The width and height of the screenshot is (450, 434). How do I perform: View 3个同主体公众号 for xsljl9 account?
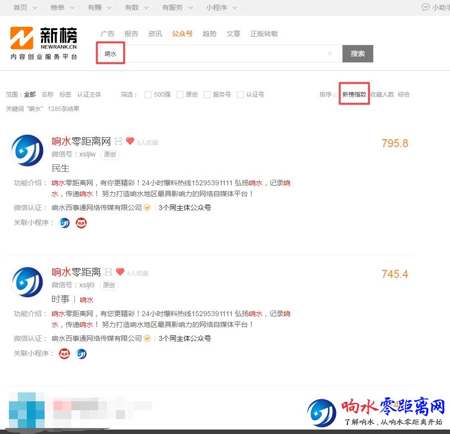coord(185,338)
